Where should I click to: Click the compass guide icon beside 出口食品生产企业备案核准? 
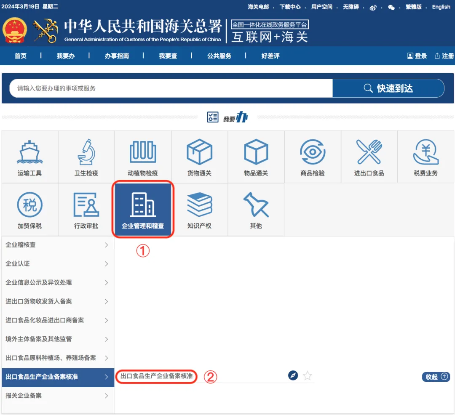pos(293,375)
